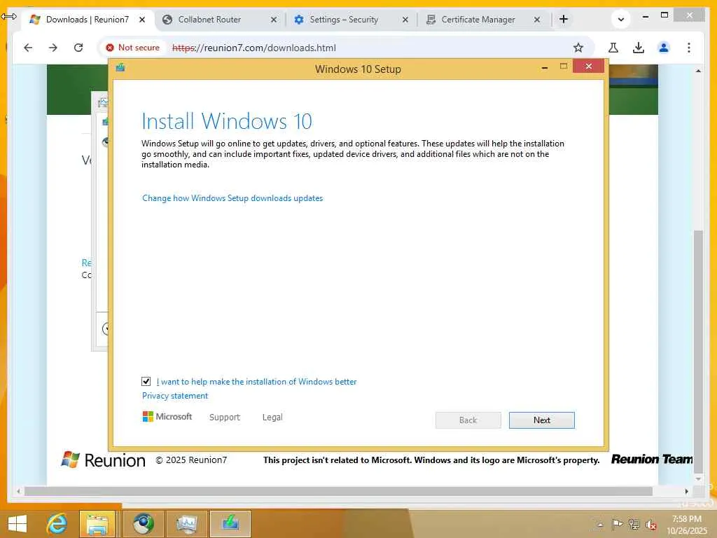This screenshot has height=538, width=717.
Task: Open File Explorer from the taskbar
Action: coord(97,524)
